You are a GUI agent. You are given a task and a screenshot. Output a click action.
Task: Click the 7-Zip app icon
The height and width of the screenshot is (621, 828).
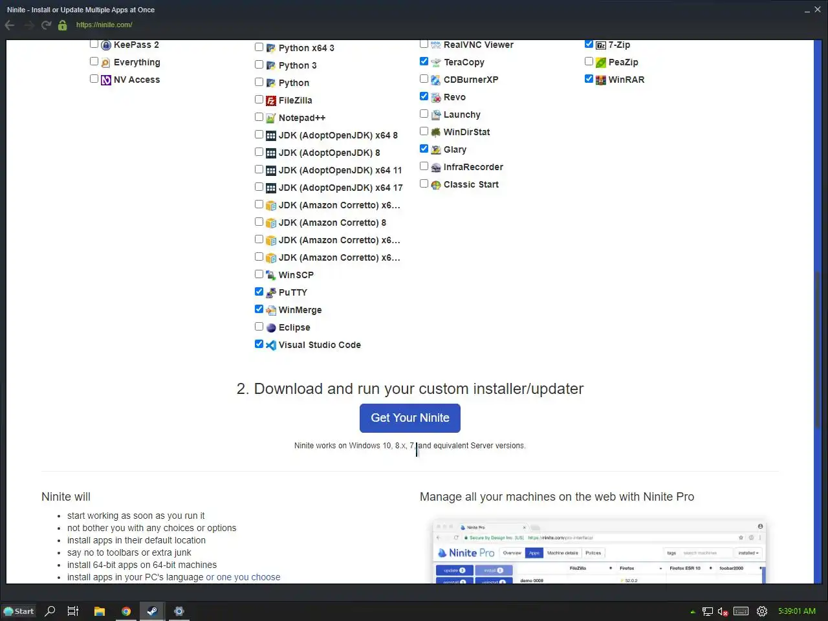click(601, 45)
